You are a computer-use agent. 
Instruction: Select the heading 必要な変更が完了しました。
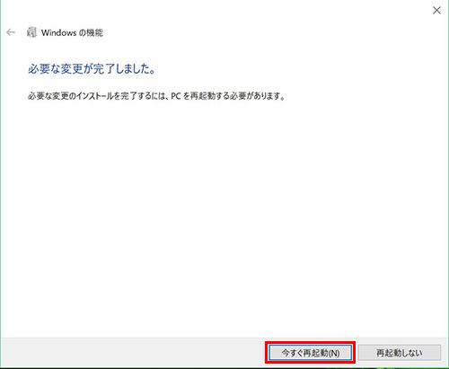click(92, 69)
